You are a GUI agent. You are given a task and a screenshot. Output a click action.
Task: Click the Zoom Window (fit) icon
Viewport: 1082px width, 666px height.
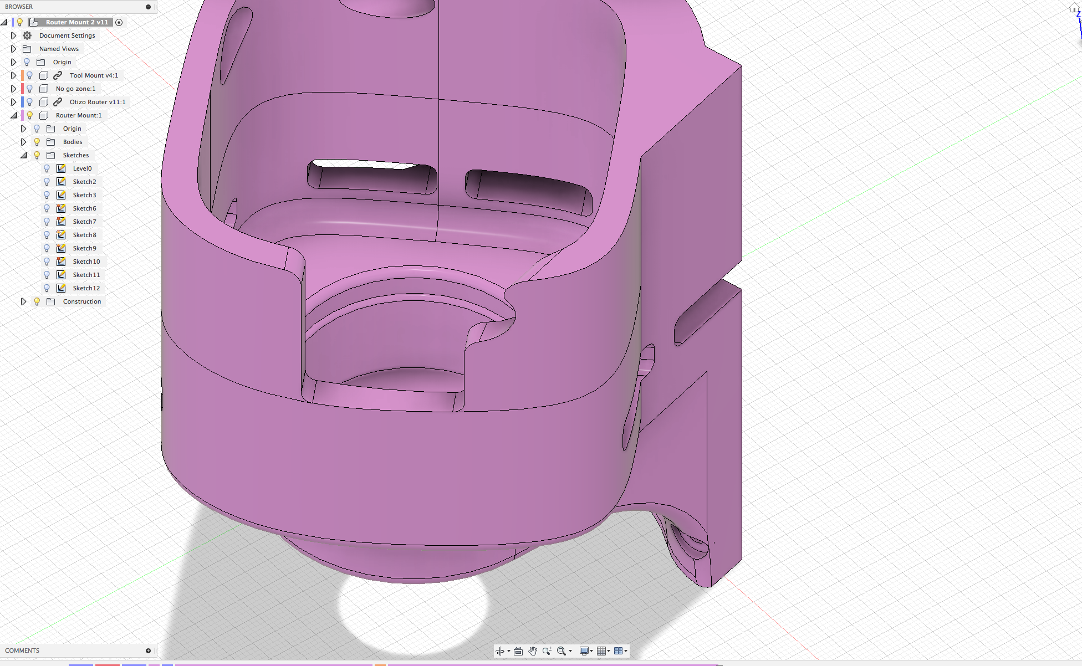[x=562, y=651]
